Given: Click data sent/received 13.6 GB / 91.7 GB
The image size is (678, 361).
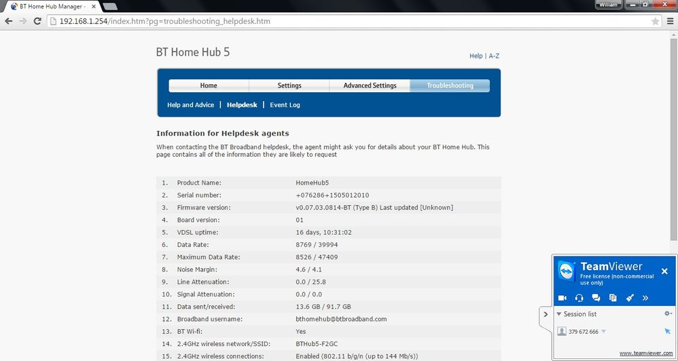Looking at the screenshot, I should click(x=323, y=307).
